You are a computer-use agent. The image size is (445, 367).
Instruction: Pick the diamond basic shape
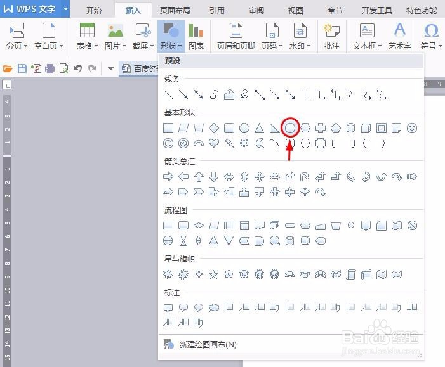click(214, 128)
